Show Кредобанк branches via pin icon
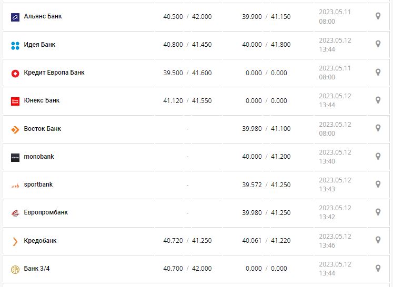 (x=378, y=240)
